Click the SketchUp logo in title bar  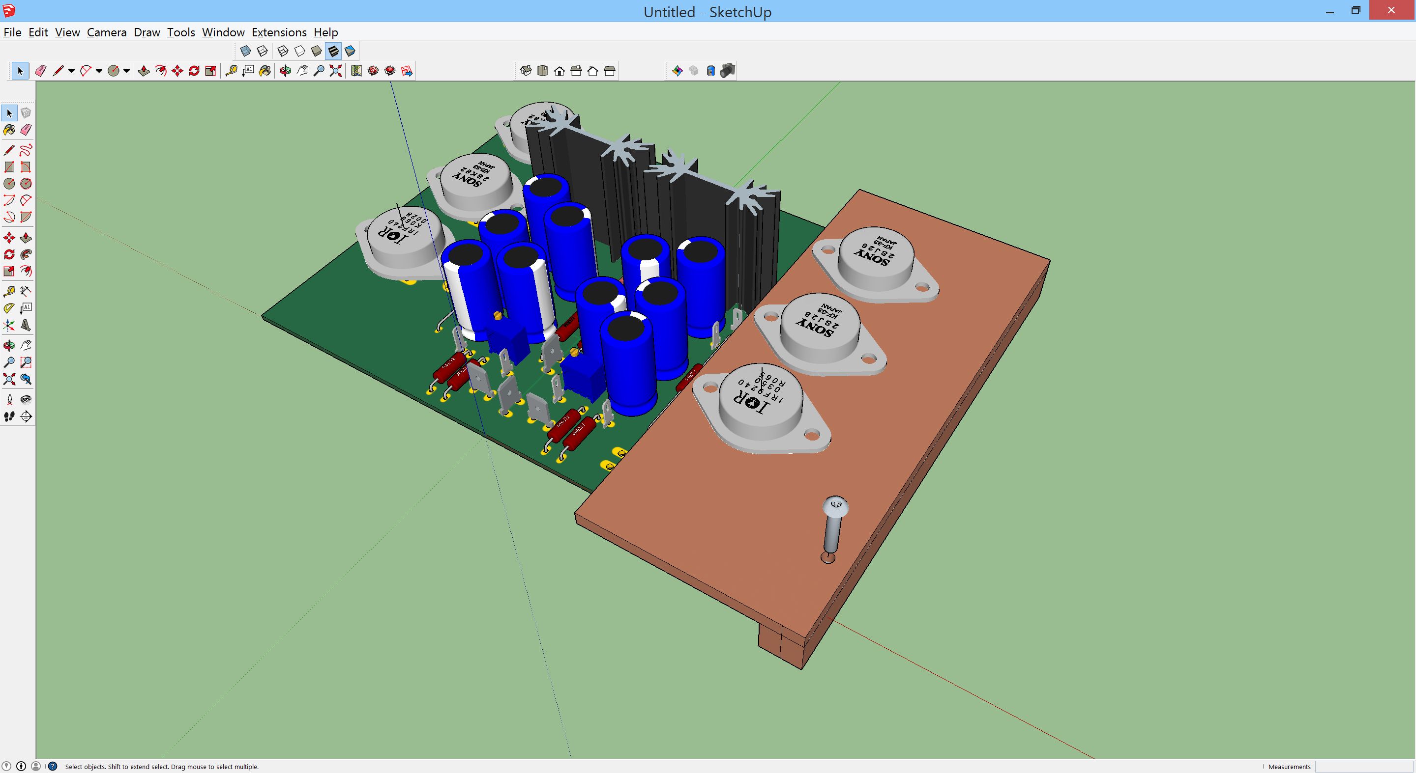(9, 10)
